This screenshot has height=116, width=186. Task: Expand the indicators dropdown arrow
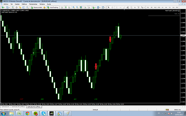95,7
